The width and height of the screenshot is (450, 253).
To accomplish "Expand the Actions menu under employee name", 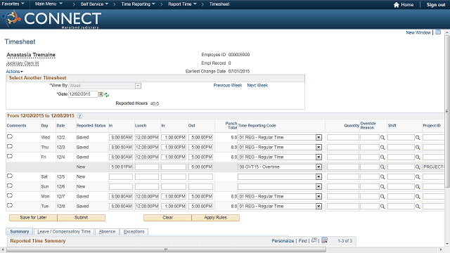I will [x=14, y=72].
